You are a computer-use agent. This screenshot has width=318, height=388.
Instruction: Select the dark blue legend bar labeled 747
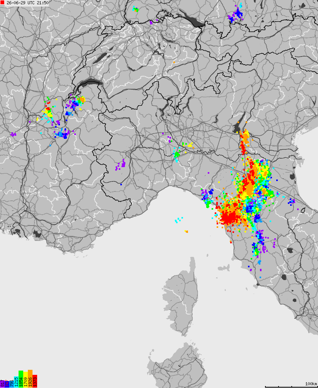click(7, 384)
